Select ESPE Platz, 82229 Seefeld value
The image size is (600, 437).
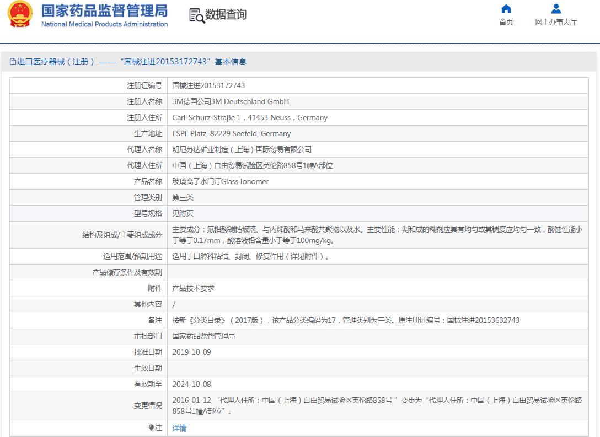click(x=232, y=134)
